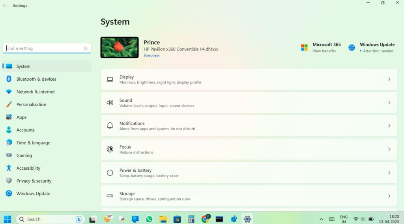Select Apps in the settings sidebar
This screenshot has width=404, height=224.
click(21, 117)
